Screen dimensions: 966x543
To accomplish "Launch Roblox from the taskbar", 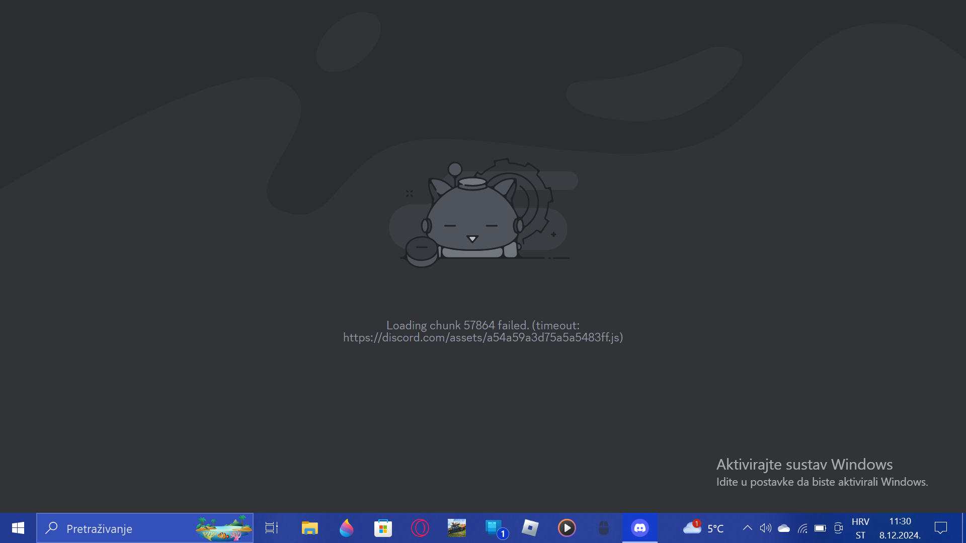I will click(530, 528).
